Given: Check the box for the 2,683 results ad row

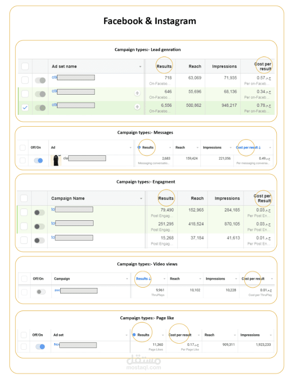Looking at the screenshot, I should (x=23, y=161).
